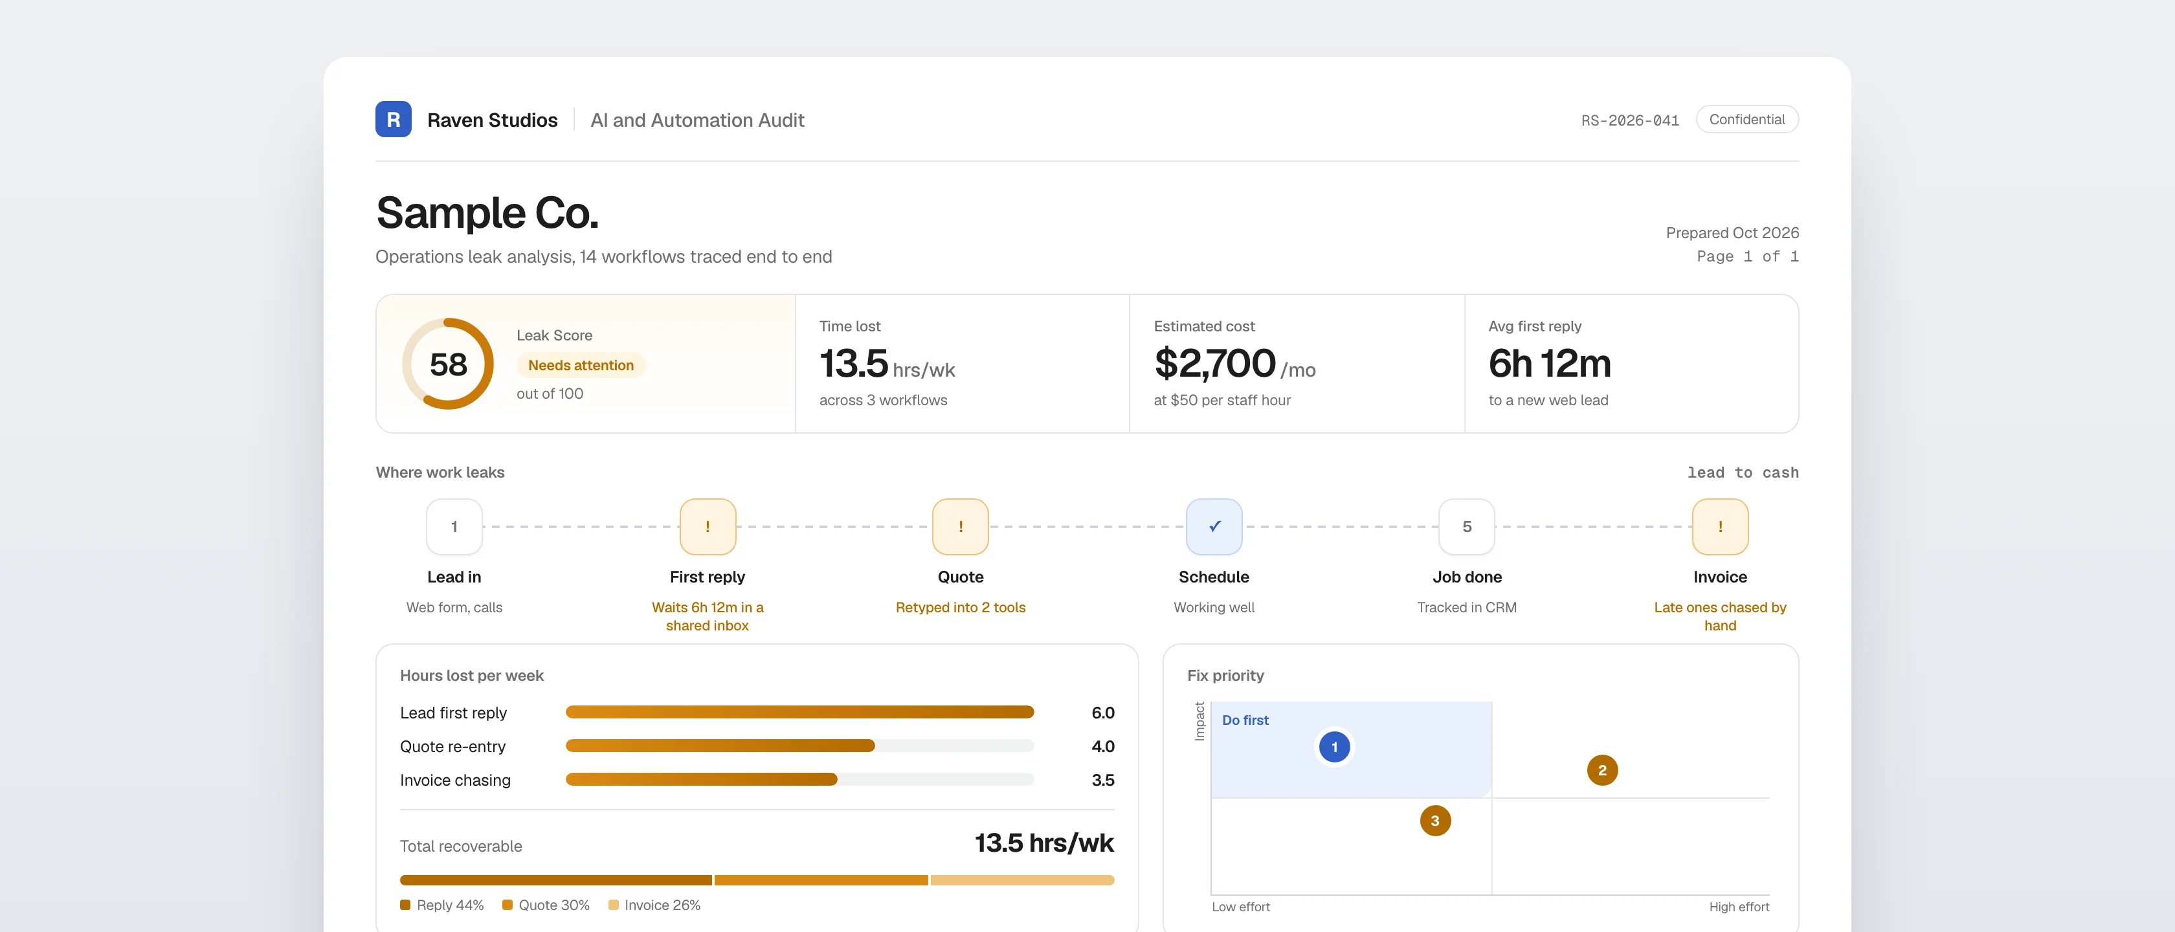Click the AI and Automation Audit title
The image size is (2175, 932).
click(697, 120)
